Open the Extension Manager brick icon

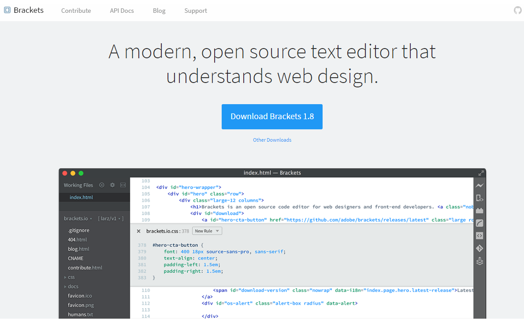pyautogui.click(x=479, y=210)
